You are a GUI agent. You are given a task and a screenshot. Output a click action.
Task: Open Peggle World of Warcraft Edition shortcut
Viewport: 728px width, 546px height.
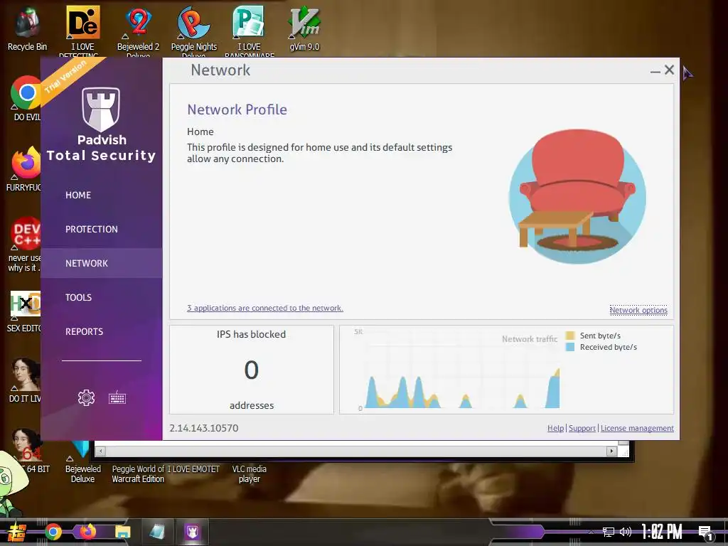point(138,473)
